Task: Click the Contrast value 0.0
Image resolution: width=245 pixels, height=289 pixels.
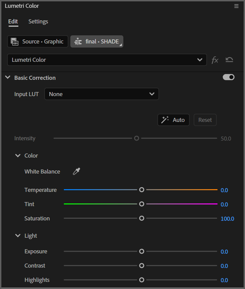Action: pyautogui.click(x=224, y=266)
